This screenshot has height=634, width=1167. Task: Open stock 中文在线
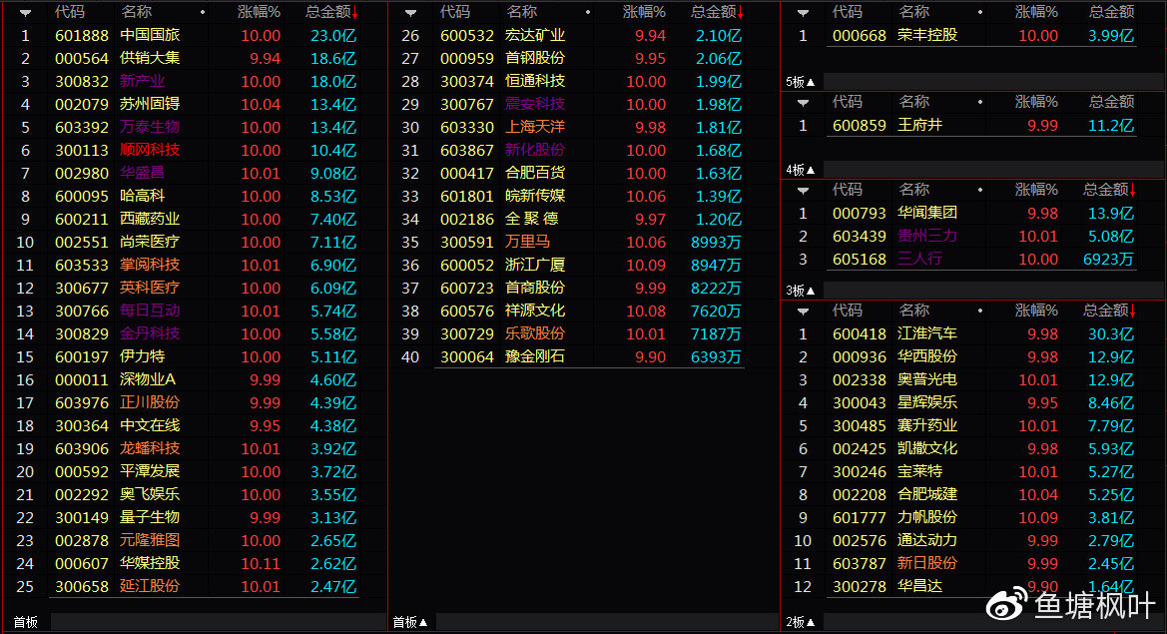pyautogui.click(x=151, y=426)
